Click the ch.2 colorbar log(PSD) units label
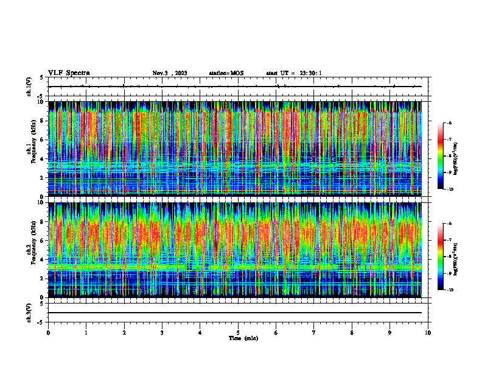482x373 pixels. (x=456, y=260)
